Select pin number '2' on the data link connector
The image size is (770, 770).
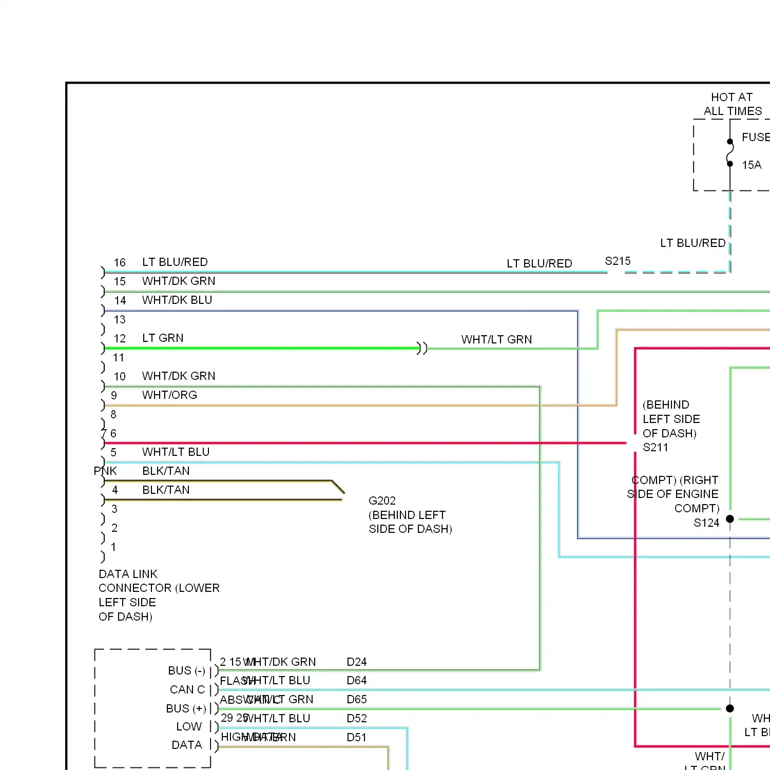[x=114, y=528]
